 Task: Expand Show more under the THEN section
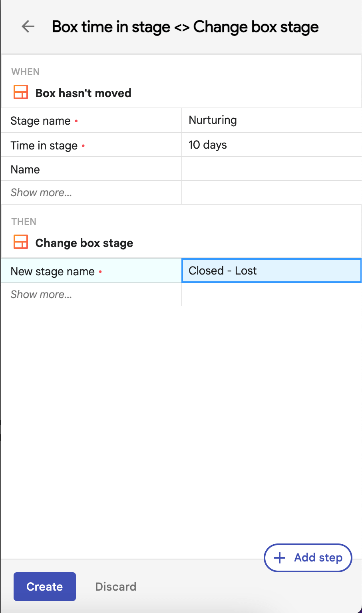click(41, 295)
